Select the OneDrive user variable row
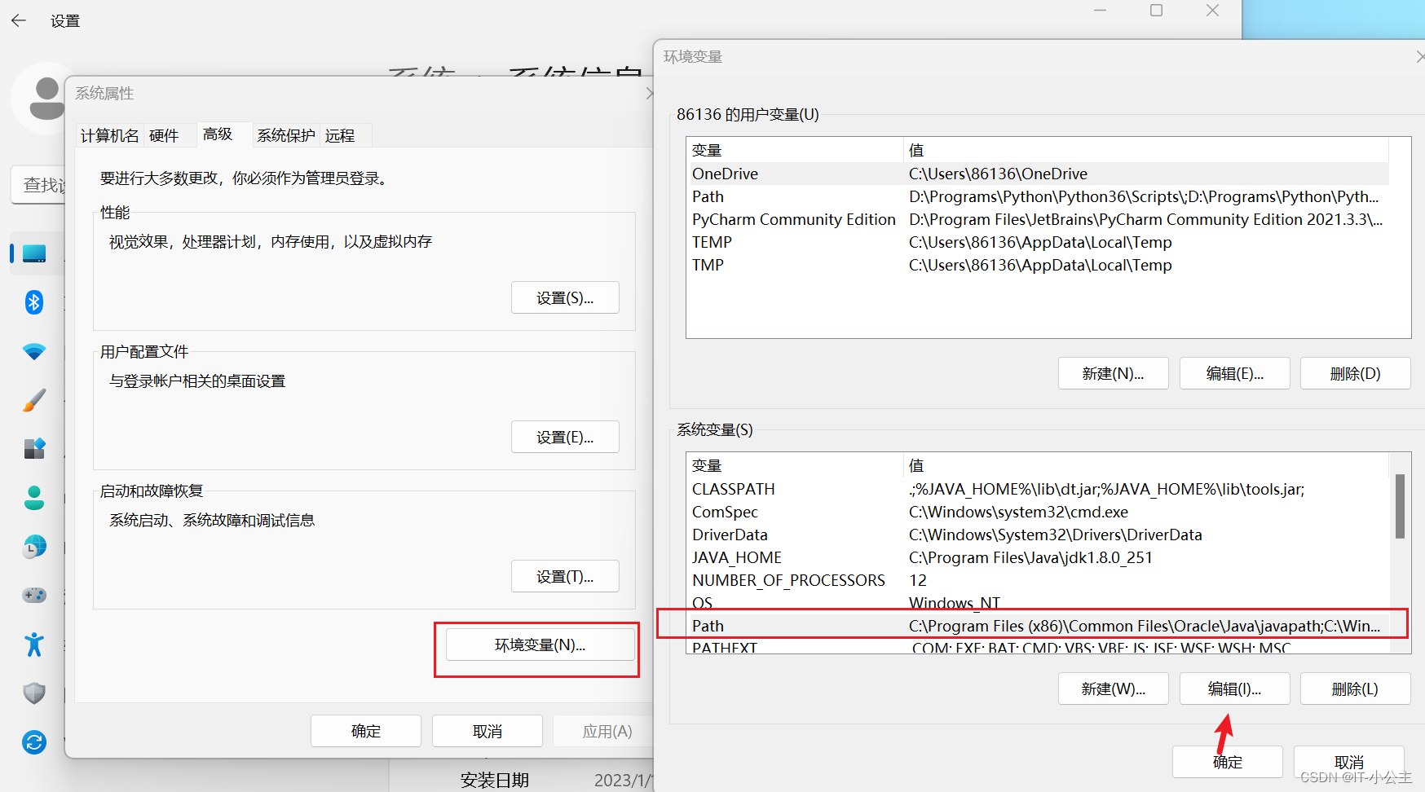The width and height of the screenshot is (1425, 792). (x=1038, y=174)
